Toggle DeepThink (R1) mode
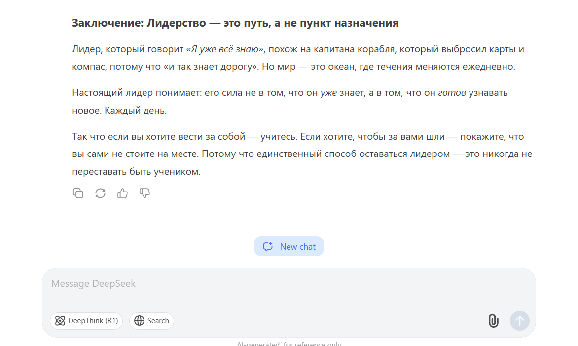Viewport: 578px width, 346px height. (x=86, y=321)
